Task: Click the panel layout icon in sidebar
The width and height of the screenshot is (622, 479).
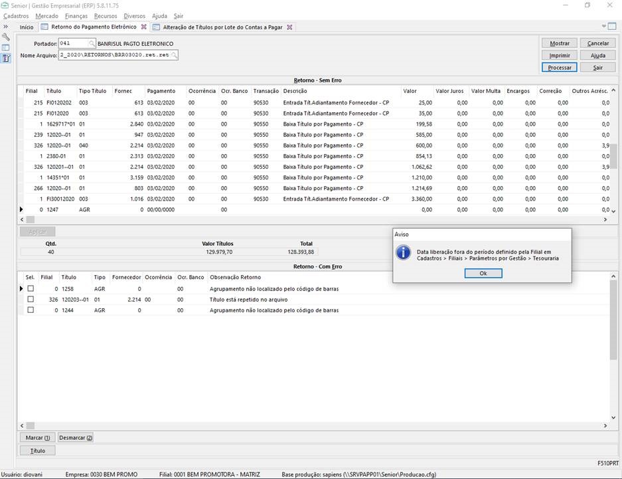Action: [x=6, y=48]
